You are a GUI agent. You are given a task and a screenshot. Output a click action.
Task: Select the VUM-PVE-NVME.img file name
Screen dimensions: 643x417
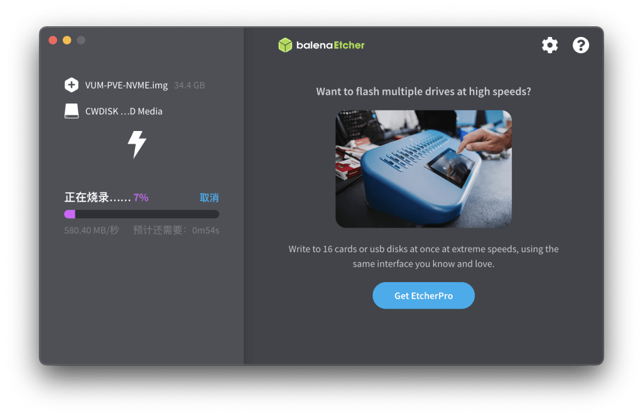click(126, 85)
